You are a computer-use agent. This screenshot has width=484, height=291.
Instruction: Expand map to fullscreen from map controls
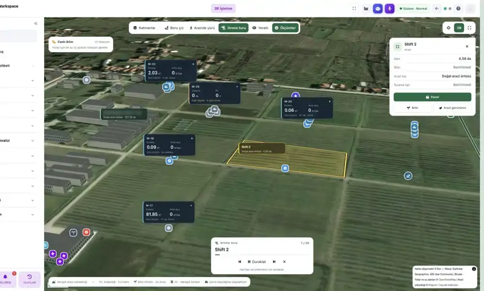pos(469,28)
